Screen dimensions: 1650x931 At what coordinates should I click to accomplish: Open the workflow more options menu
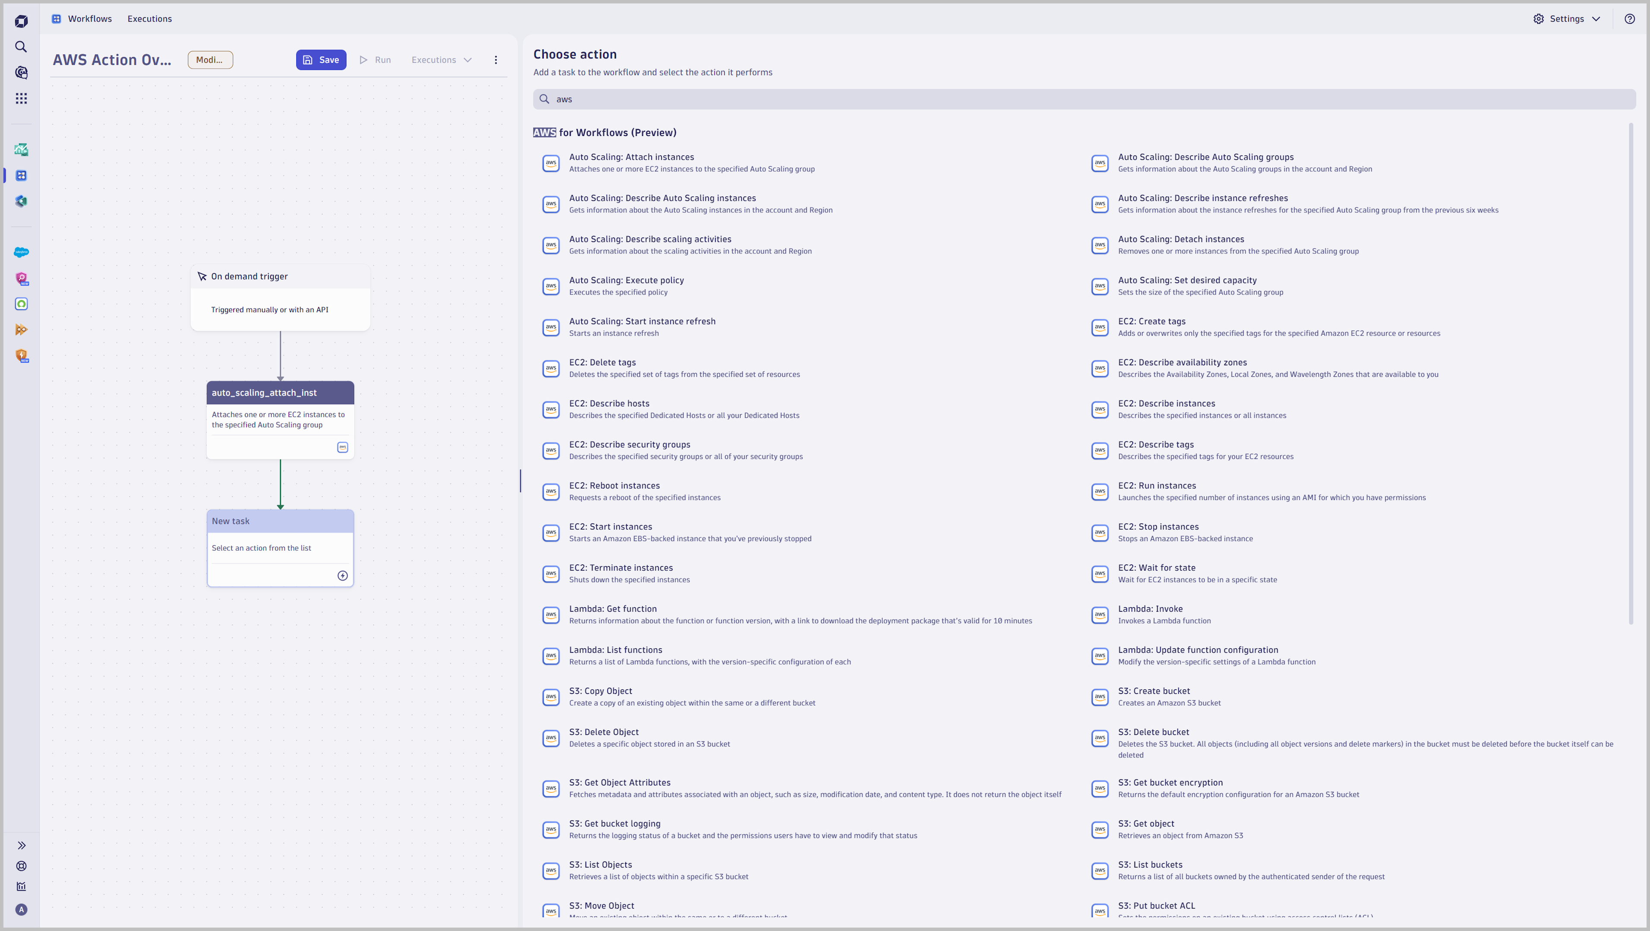pos(496,60)
